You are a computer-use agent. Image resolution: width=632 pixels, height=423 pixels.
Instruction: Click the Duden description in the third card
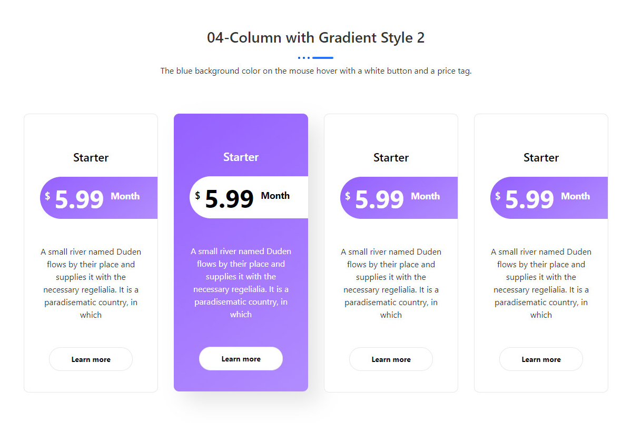pyautogui.click(x=391, y=283)
